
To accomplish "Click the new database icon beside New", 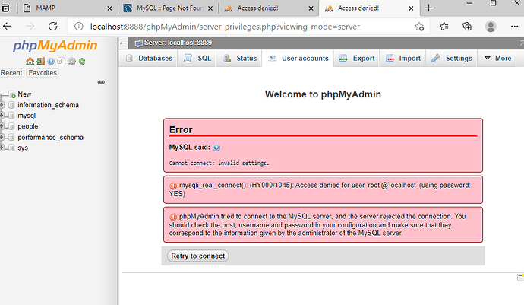I will [x=12, y=94].
